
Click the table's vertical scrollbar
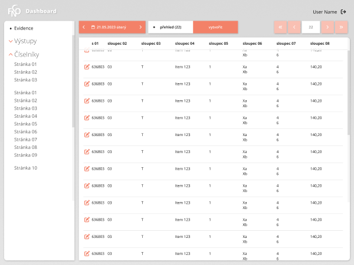(x=348, y=92)
